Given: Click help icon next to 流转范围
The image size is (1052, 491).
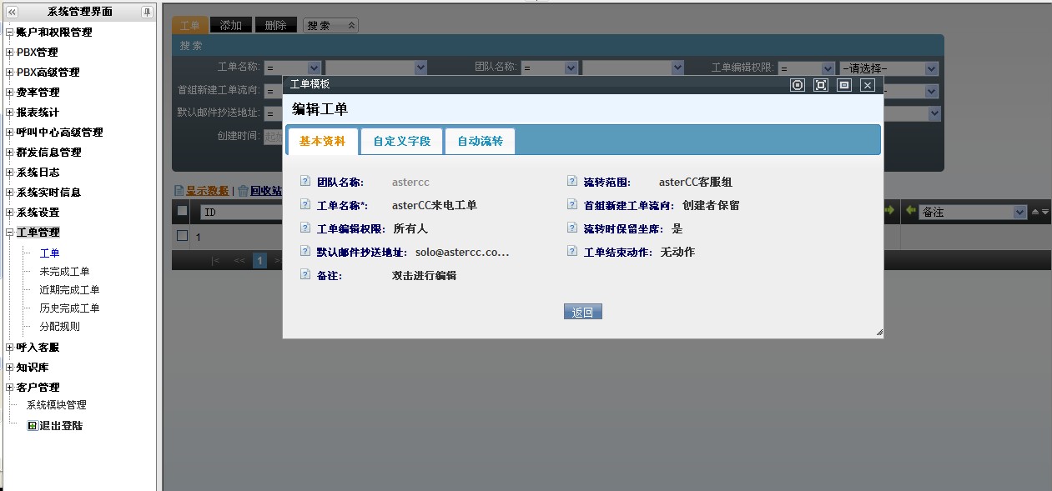Looking at the screenshot, I should pyautogui.click(x=571, y=182).
